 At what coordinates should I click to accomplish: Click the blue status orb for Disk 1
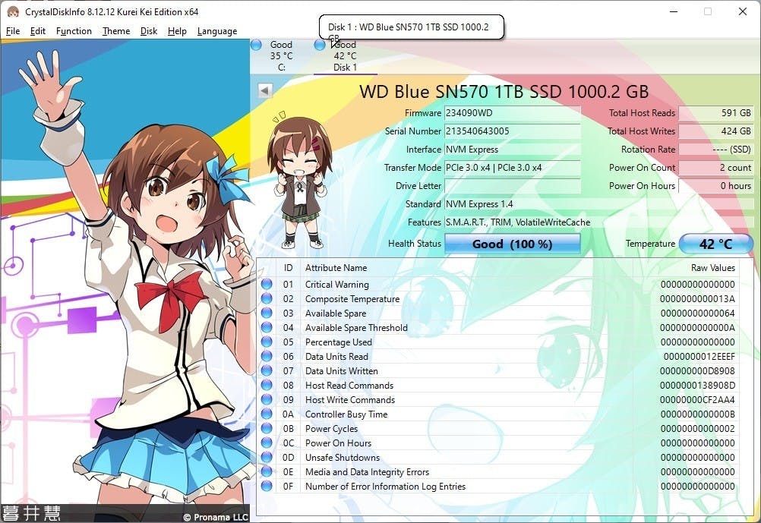coord(319,45)
